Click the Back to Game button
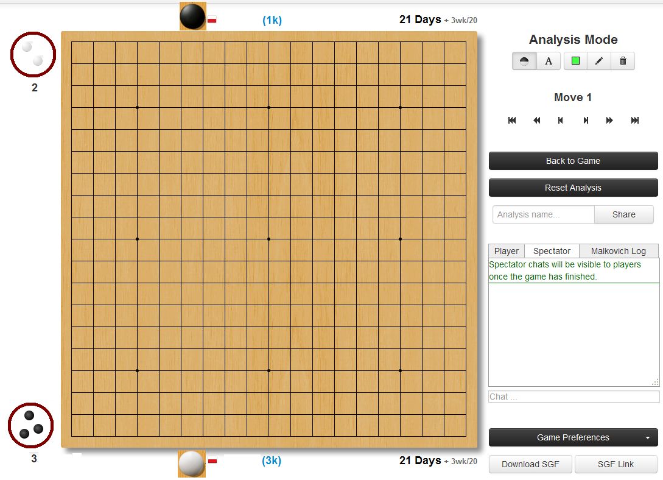 [573, 161]
